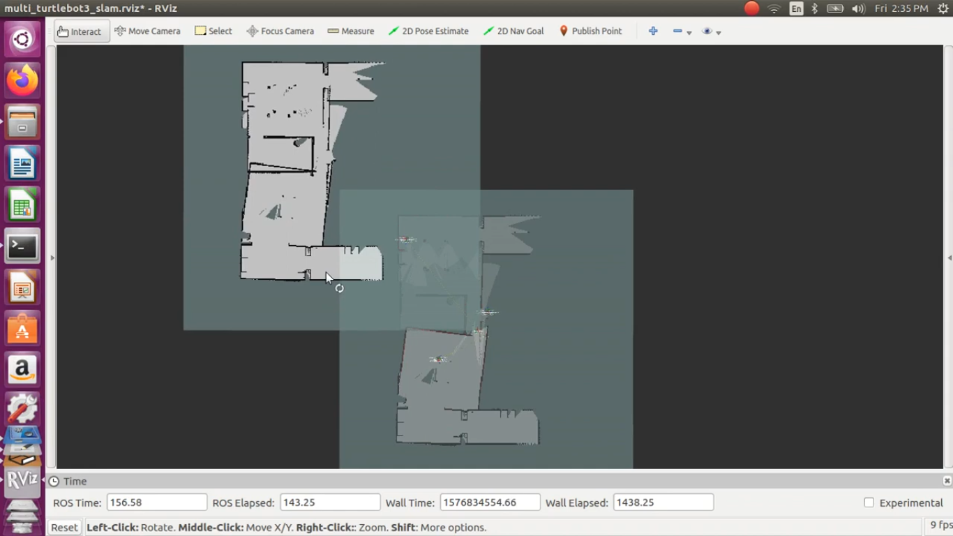Select the Interact tool

coord(81,31)
